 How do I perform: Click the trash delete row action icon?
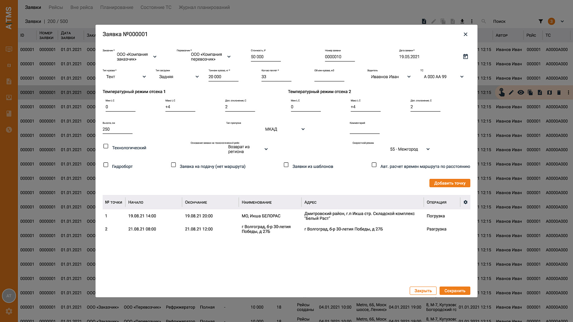pos(559,92)
